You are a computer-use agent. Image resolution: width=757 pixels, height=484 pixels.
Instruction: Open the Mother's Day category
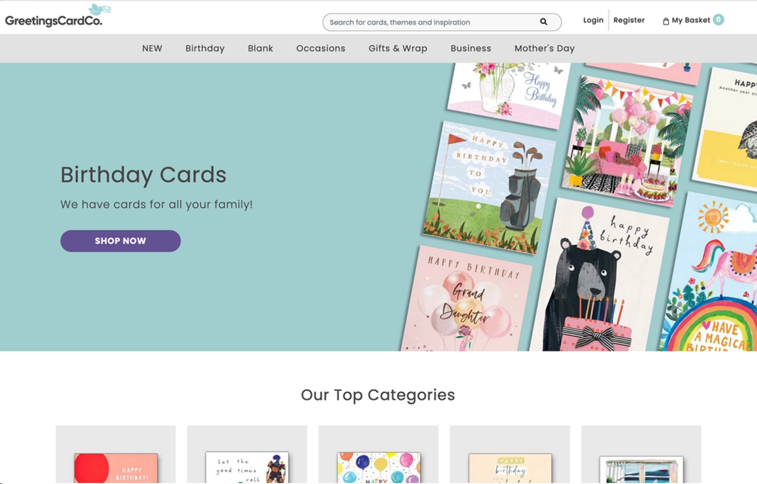point(544,48)
